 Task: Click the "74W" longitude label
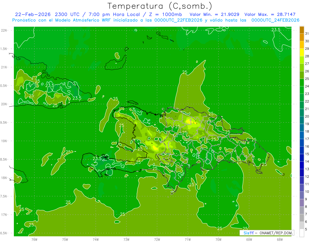click(x=96, y=239)
